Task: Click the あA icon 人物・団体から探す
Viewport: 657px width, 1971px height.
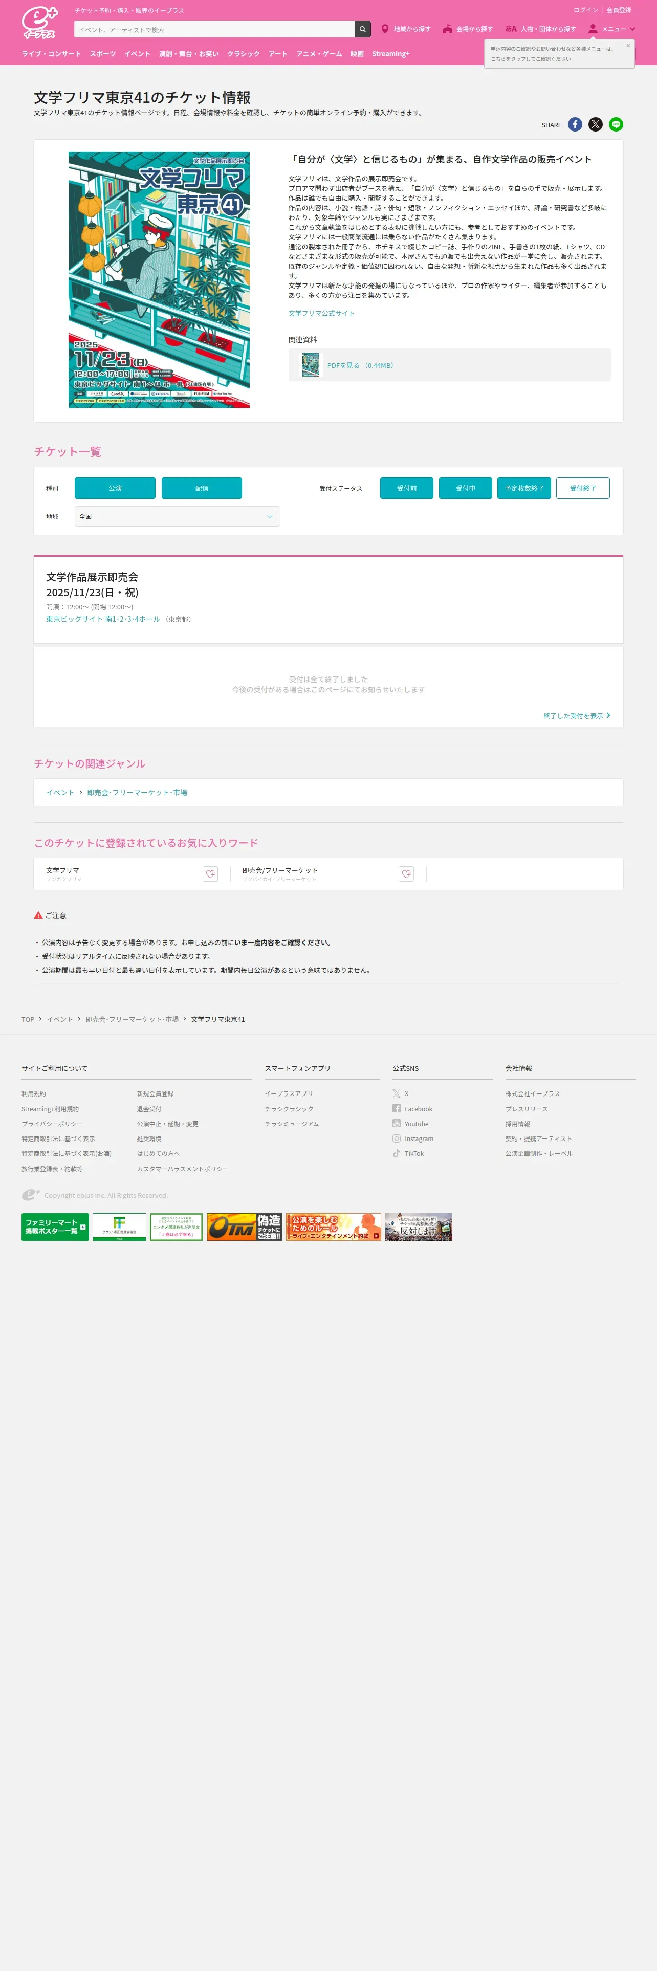Action: 510,29
